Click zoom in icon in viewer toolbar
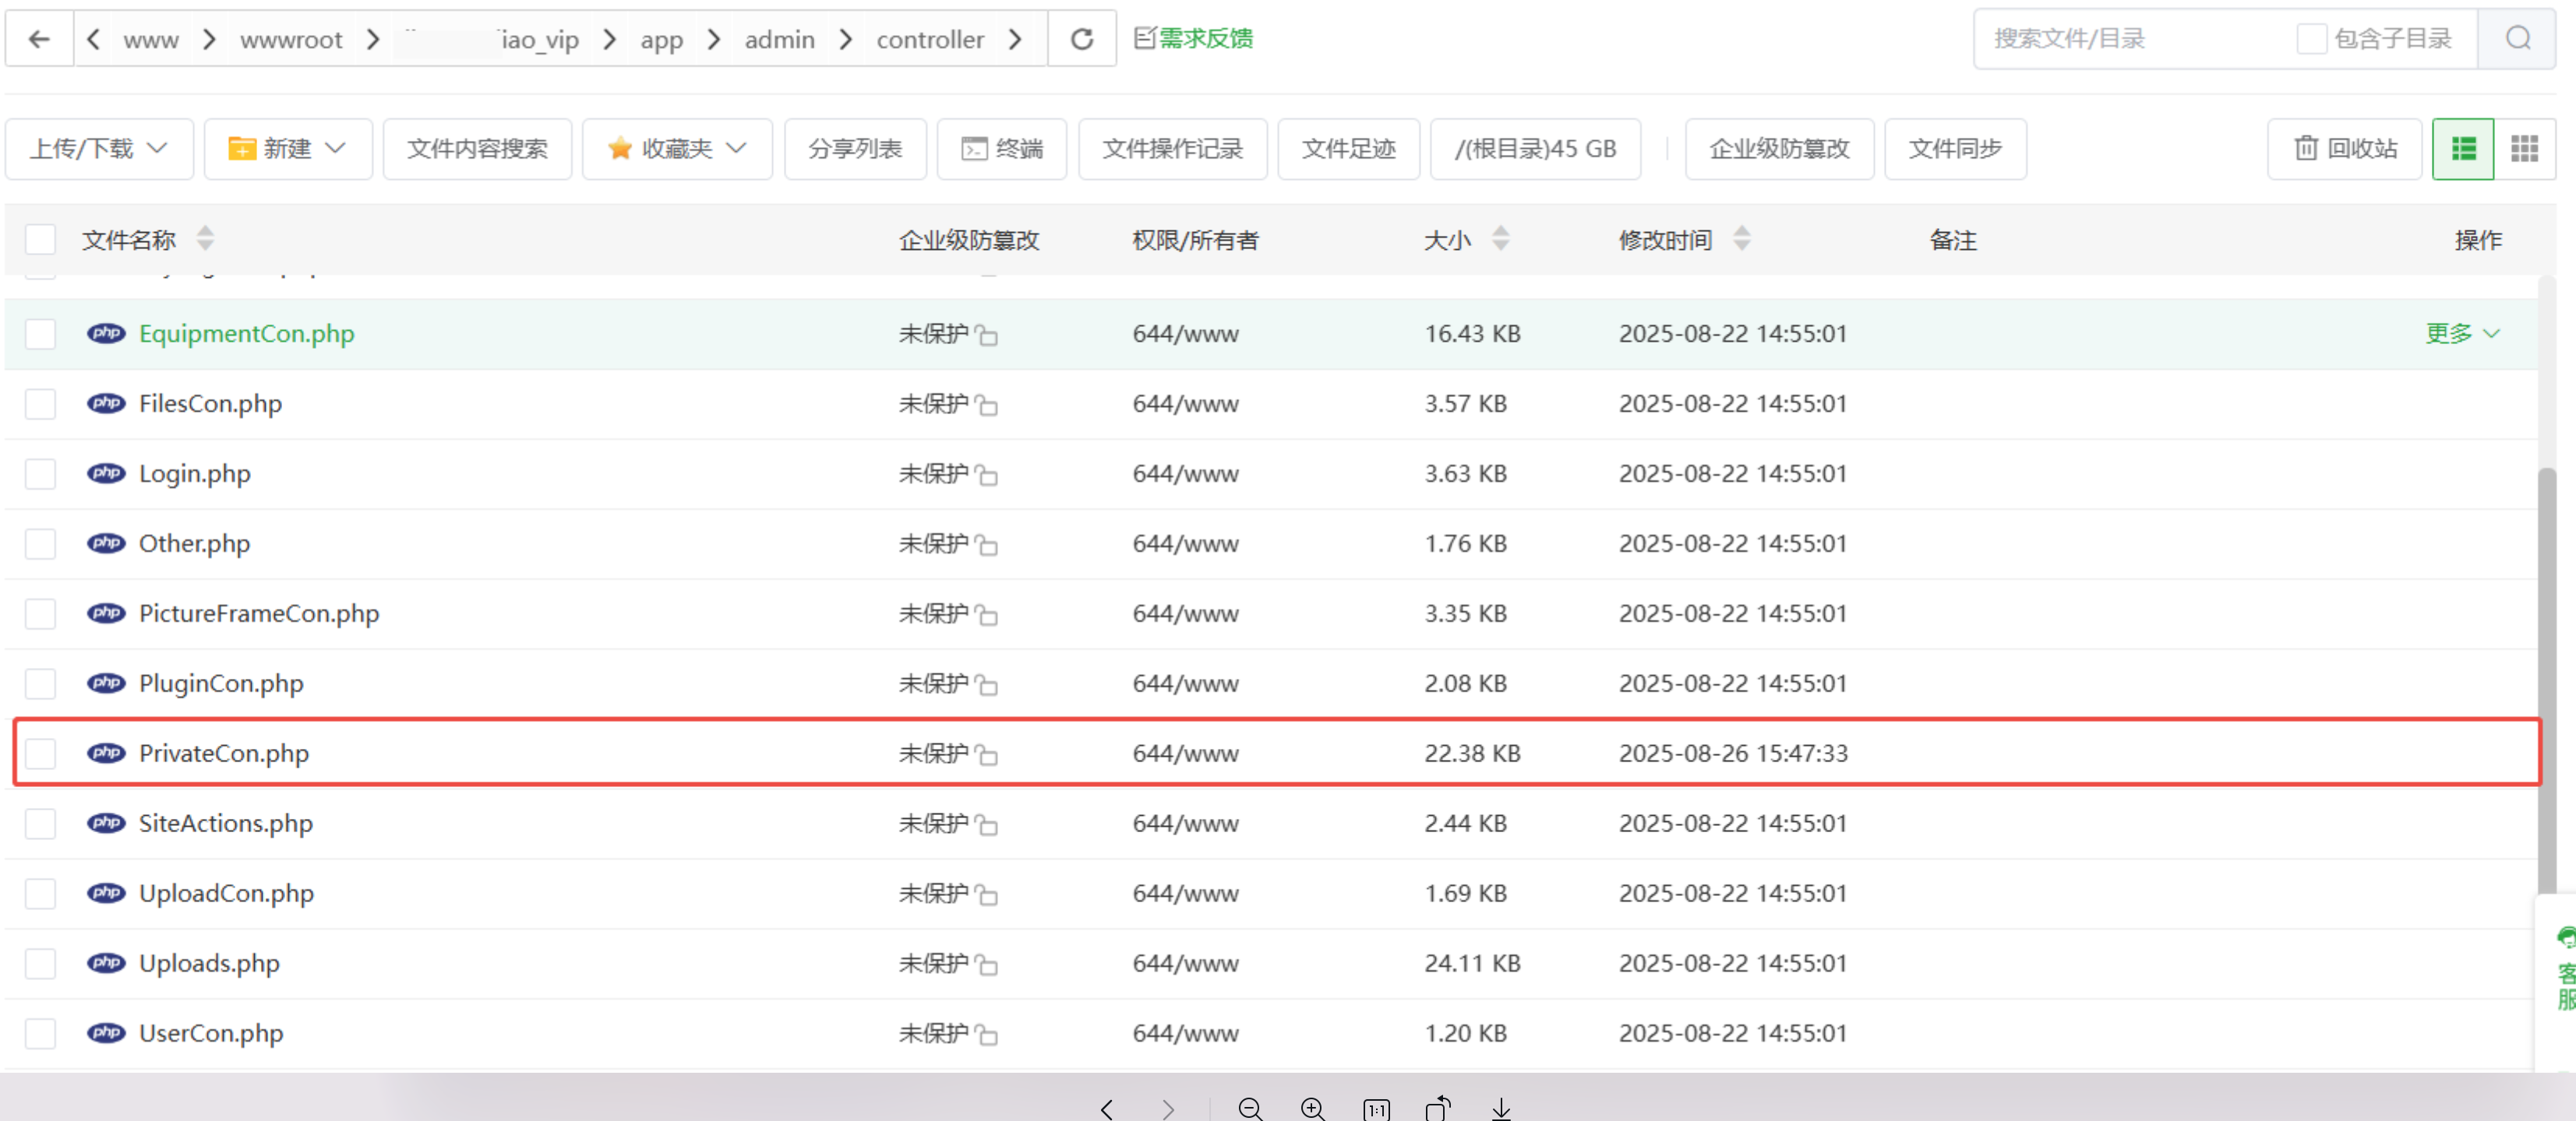This screenshot has height=1121, width=2576. [1312, 1108]
